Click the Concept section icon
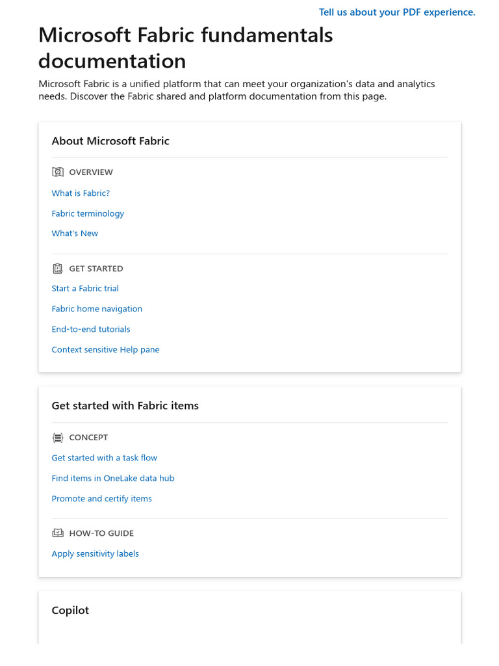The image size is (499, 666). tap(58, 438)
